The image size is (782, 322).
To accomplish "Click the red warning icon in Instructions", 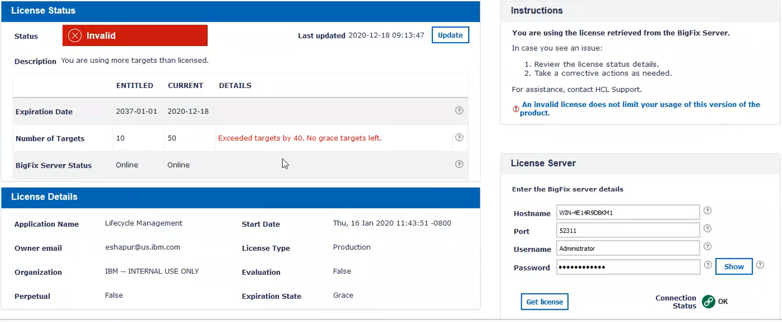I will (515, 109).
